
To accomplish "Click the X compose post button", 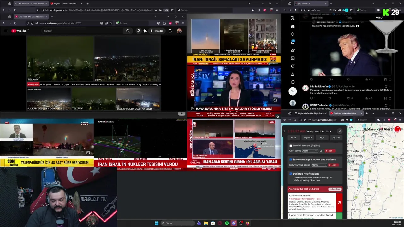I will [293, 91].
